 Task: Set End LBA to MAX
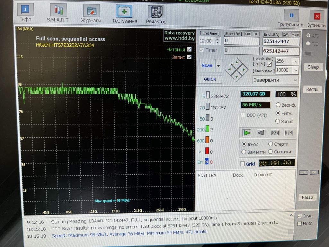point(295,35)
